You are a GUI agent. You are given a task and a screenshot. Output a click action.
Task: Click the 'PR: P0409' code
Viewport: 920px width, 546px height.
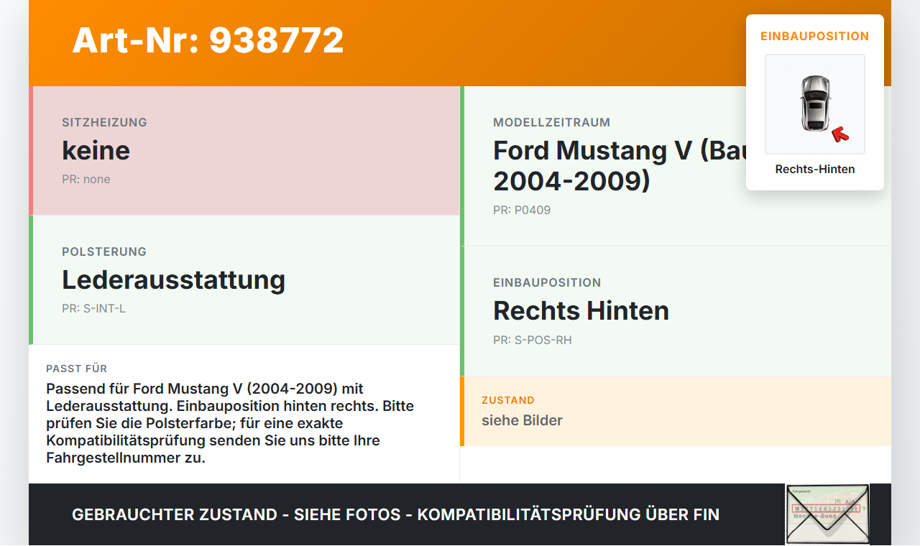click(x=522, y=210)
